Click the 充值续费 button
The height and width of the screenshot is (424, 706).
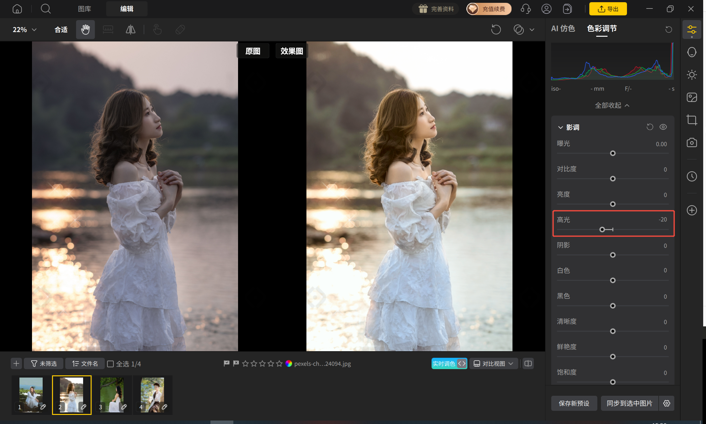coord(489,9)
